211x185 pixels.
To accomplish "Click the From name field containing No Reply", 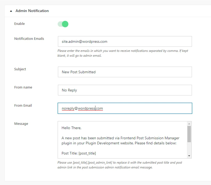I will click(x=125, y=90).
